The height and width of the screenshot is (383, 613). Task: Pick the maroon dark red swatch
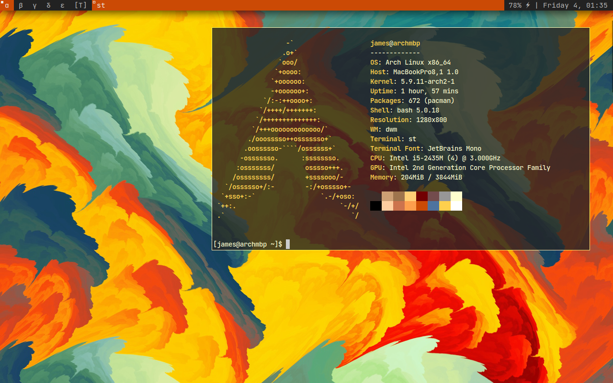(x=422, y=196)
